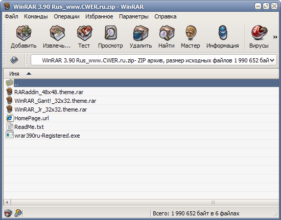Expand the archive path dropdown arrow
This screenshot has width=281, height=220.
pos(272,60)
